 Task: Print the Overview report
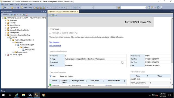[x=55, y=15]
